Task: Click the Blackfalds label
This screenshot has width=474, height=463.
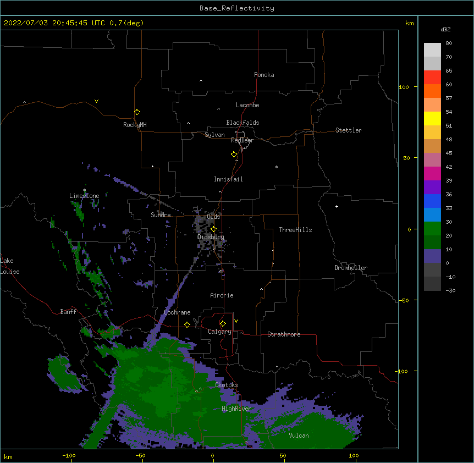Action: 242,123
